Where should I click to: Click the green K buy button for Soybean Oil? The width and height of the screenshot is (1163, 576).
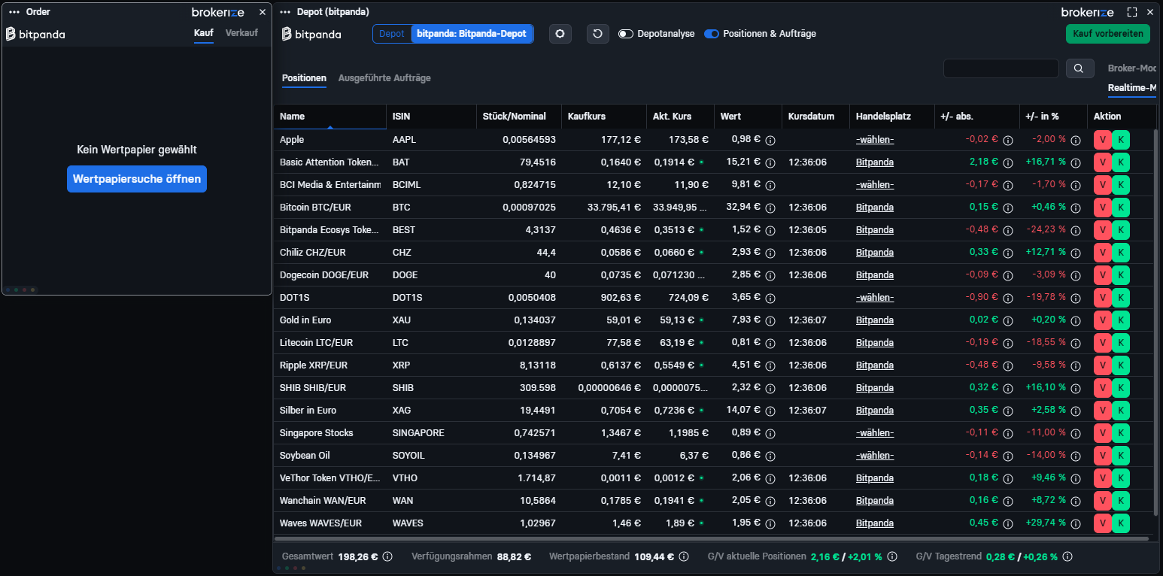tap(1121, 456)
